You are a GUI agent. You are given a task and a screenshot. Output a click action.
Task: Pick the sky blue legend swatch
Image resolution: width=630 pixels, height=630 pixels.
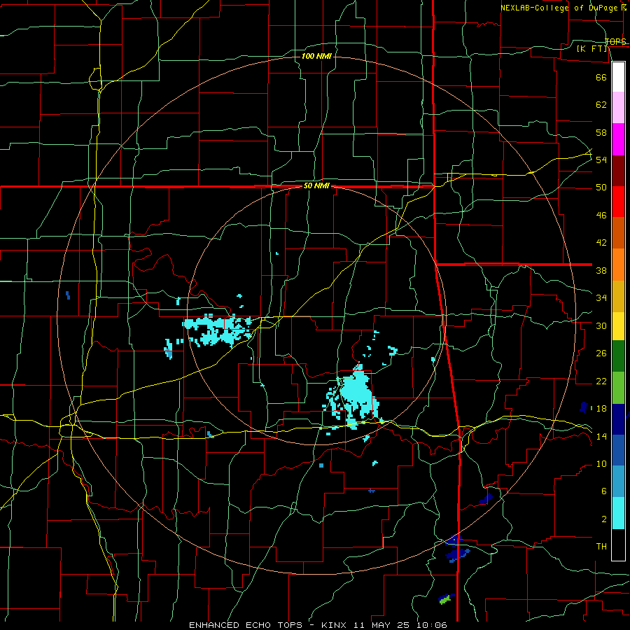618,482
